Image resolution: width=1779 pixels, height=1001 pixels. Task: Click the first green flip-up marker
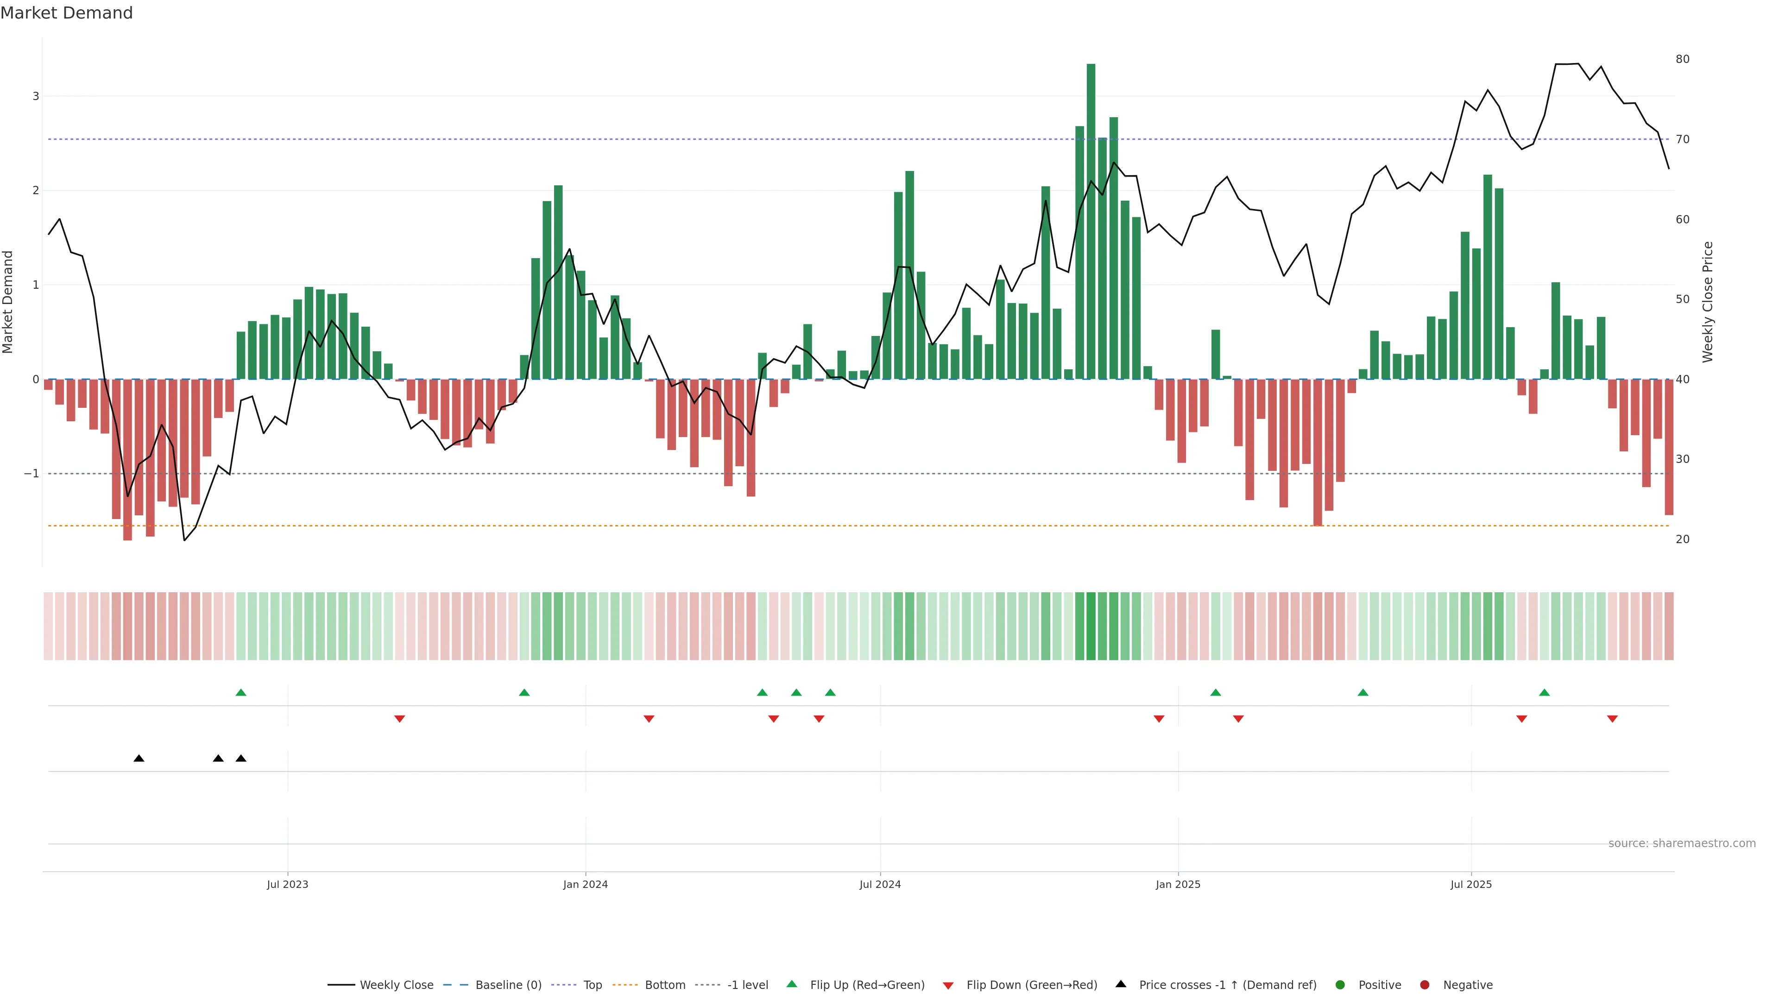click(241, 692)
